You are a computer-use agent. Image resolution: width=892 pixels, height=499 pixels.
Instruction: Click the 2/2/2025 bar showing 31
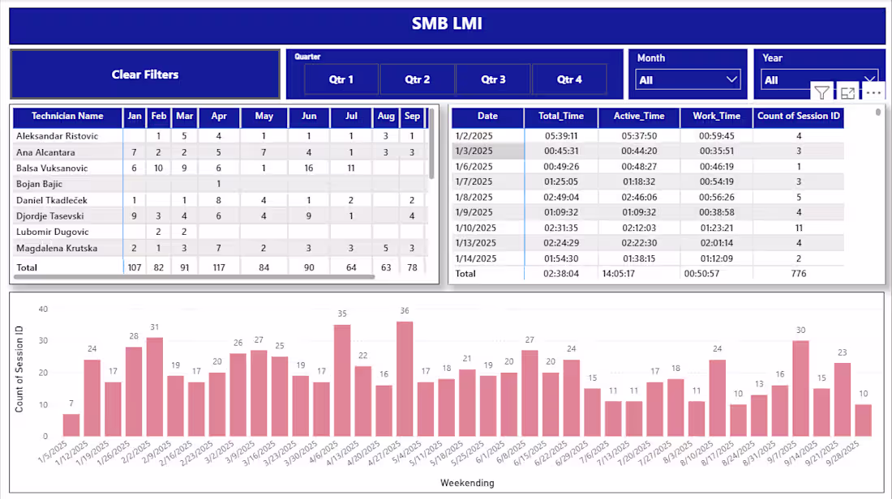(x=155, y=387)
